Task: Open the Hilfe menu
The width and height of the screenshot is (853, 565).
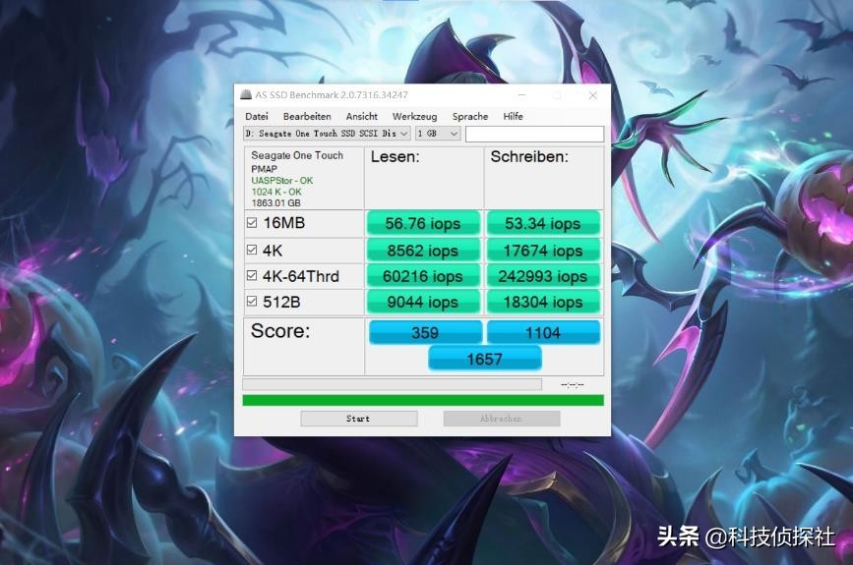Action: [x=513, y=116]
